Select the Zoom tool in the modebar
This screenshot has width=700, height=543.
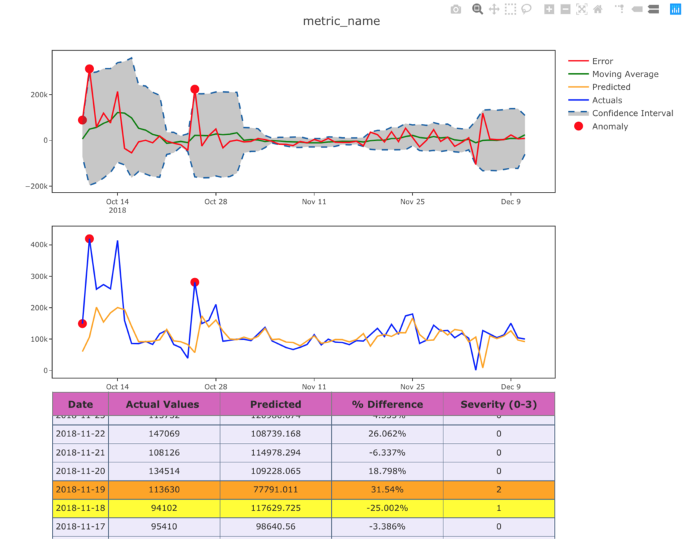pyautogui.click(x=476, y=9)
